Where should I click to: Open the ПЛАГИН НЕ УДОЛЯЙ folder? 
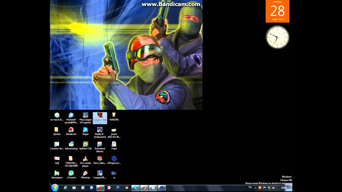pos(71,161)
